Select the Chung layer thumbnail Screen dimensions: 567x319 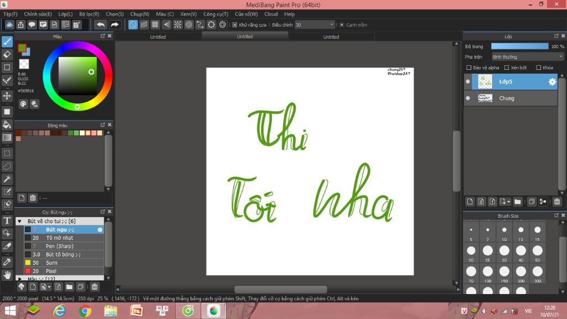(x=484, y=98)
